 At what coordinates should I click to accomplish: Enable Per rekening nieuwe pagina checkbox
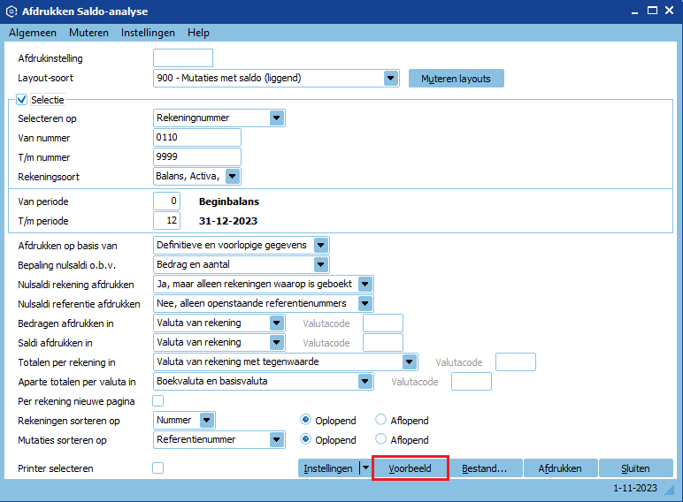pos(158,400)
